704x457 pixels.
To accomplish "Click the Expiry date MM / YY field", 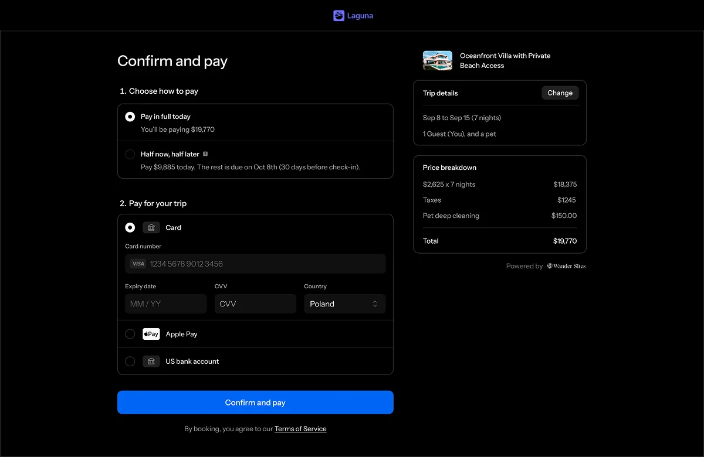I will click(165, 304).
